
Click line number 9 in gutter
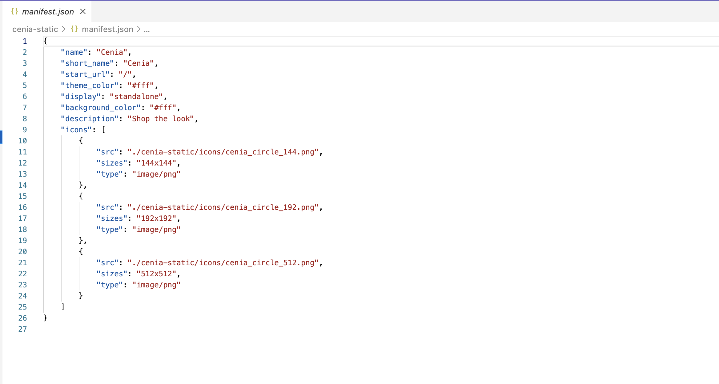pos(25,130)
